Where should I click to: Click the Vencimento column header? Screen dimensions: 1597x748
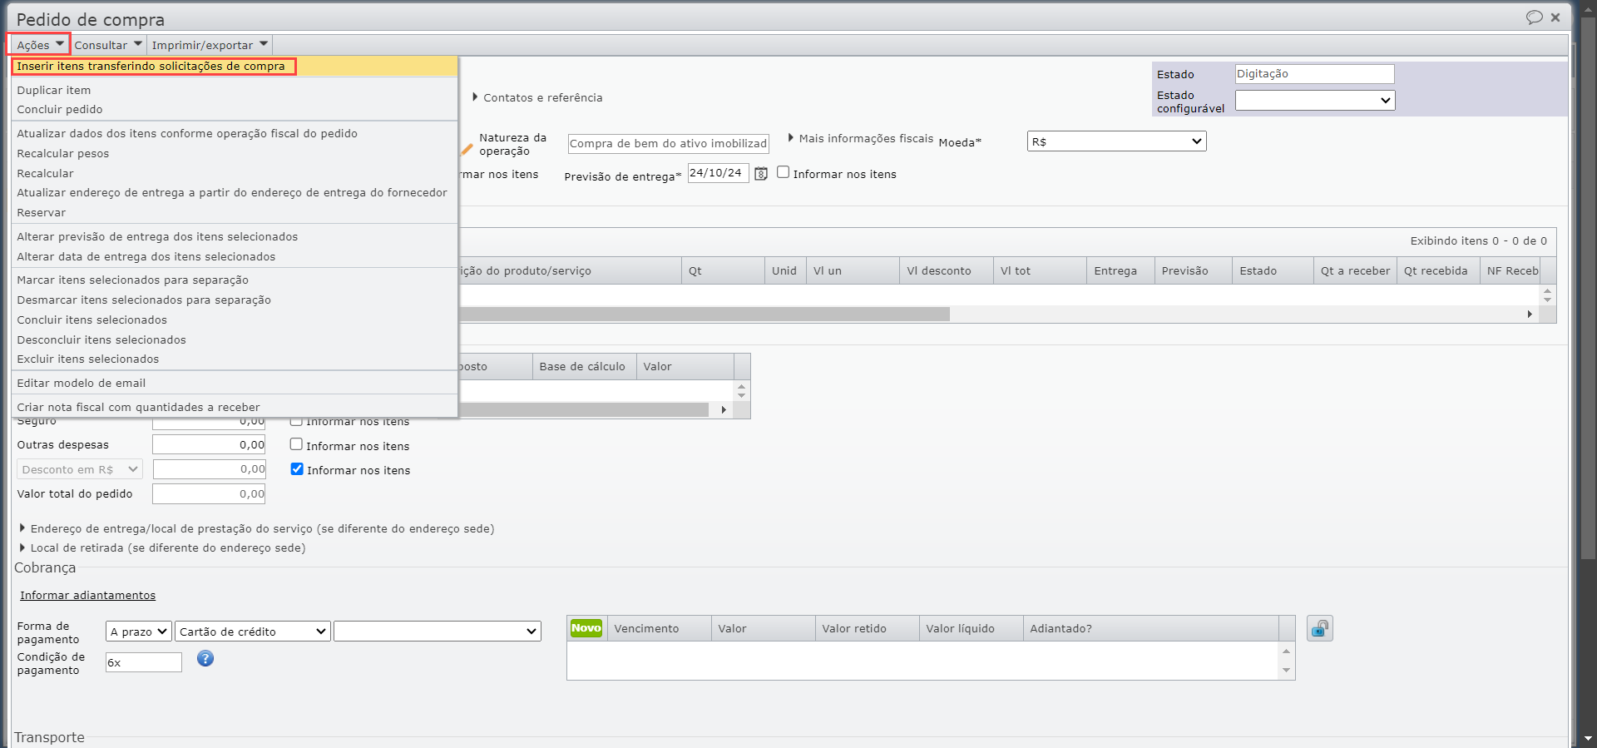[660, 629]
